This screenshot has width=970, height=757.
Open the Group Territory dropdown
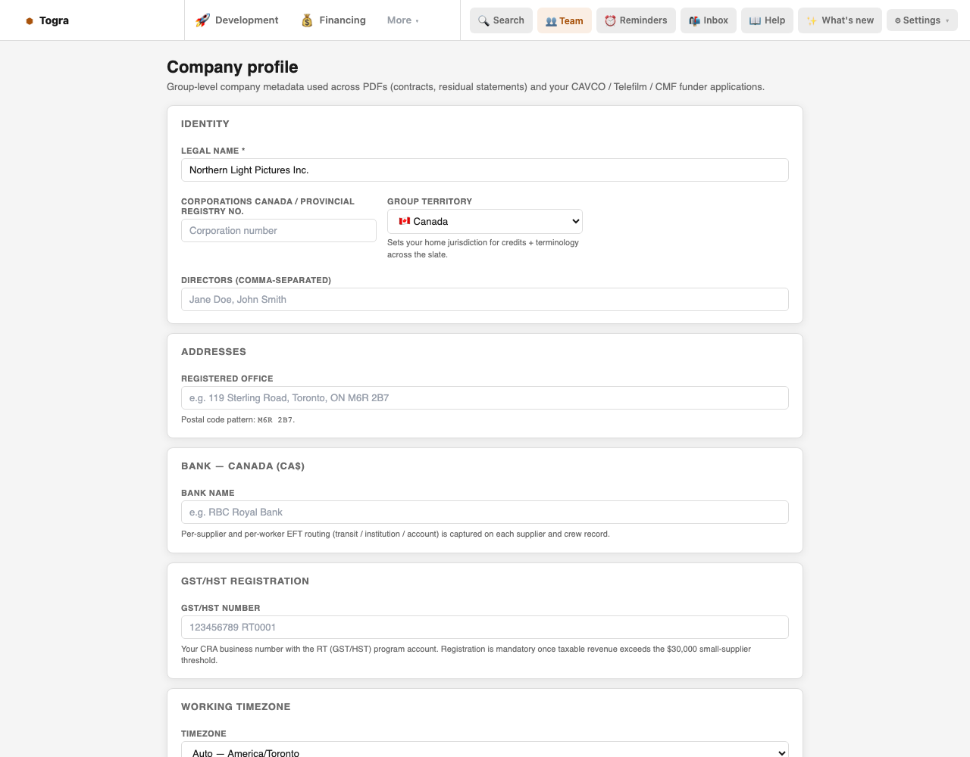[485, 221]
